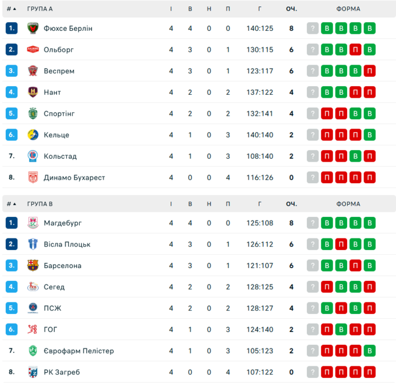Click the Group A Г goals column header

point(260,9)
